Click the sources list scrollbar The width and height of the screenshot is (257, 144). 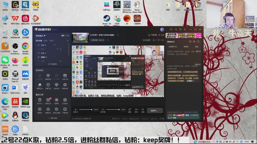[x=69, y=49]
